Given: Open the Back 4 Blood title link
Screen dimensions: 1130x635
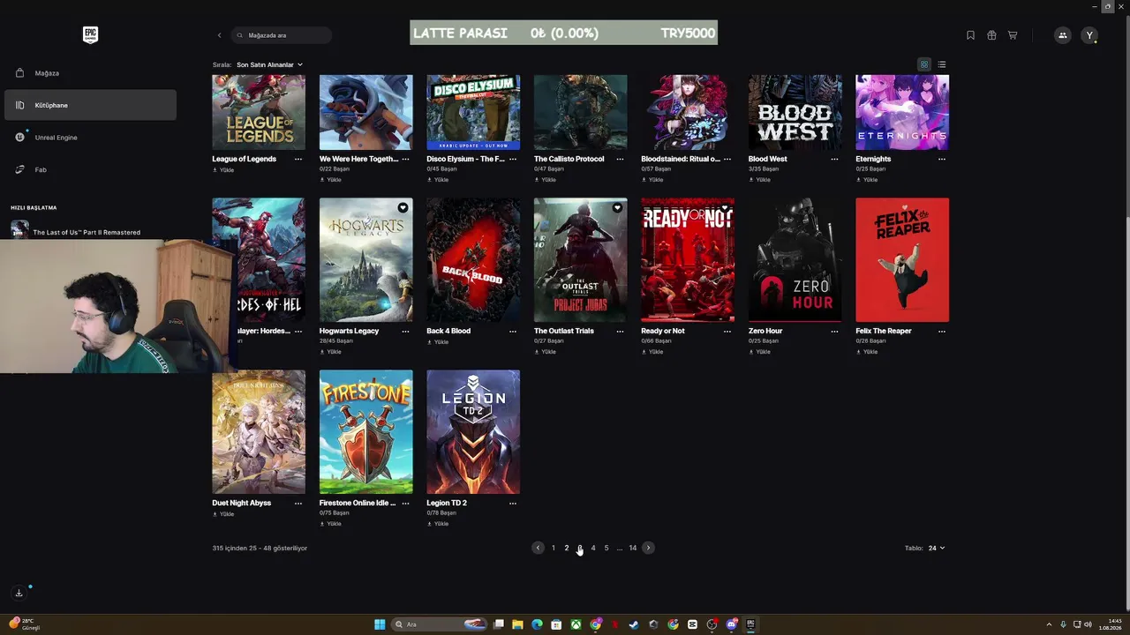Looking at the screenshot, I should tap(448, 331).
